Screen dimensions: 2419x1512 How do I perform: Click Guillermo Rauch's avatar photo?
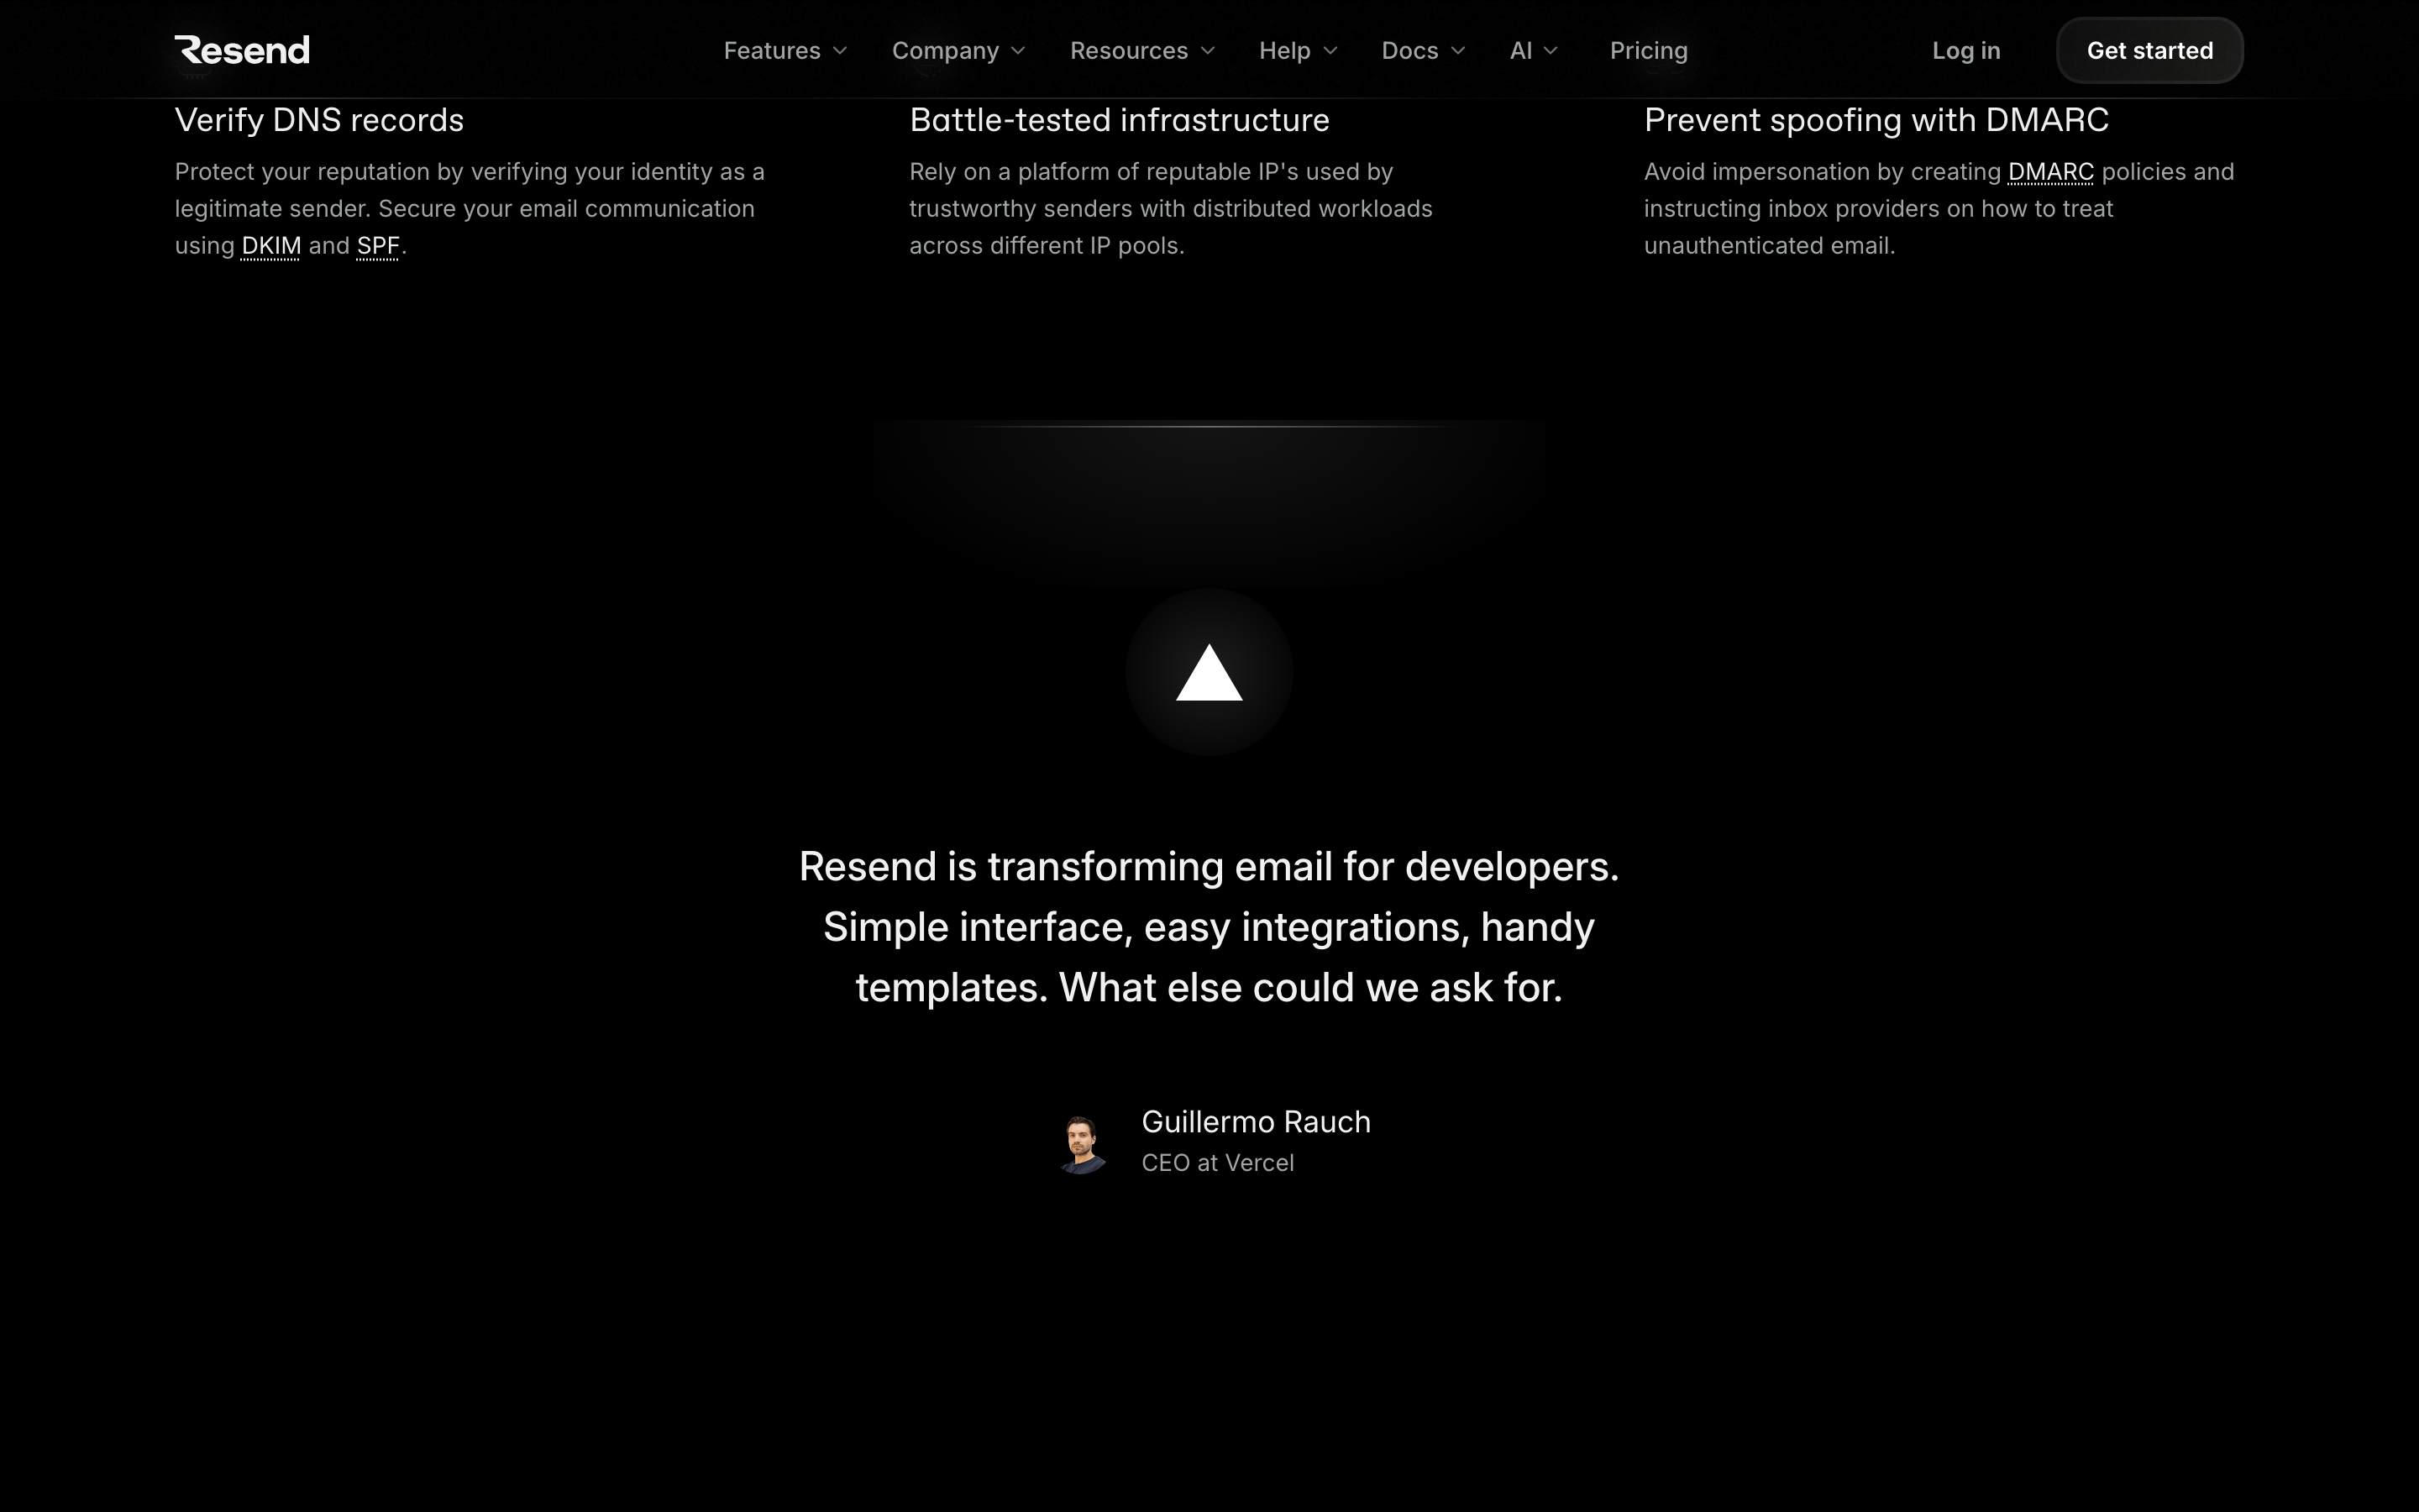coord(1084,1144)
